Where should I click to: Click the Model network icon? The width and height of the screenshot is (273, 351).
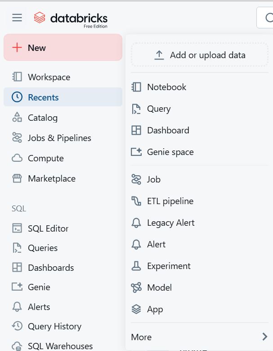(x=136, y=287)
